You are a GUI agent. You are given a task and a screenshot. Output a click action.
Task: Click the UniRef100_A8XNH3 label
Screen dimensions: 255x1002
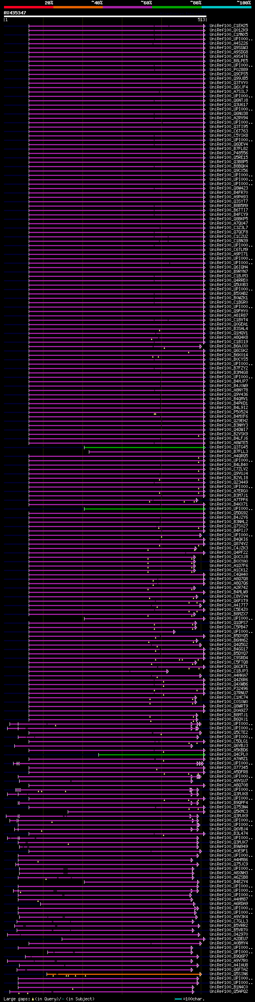229,873
